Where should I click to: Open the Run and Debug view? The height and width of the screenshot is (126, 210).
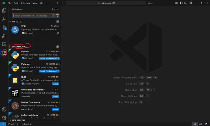click(4, 36)
